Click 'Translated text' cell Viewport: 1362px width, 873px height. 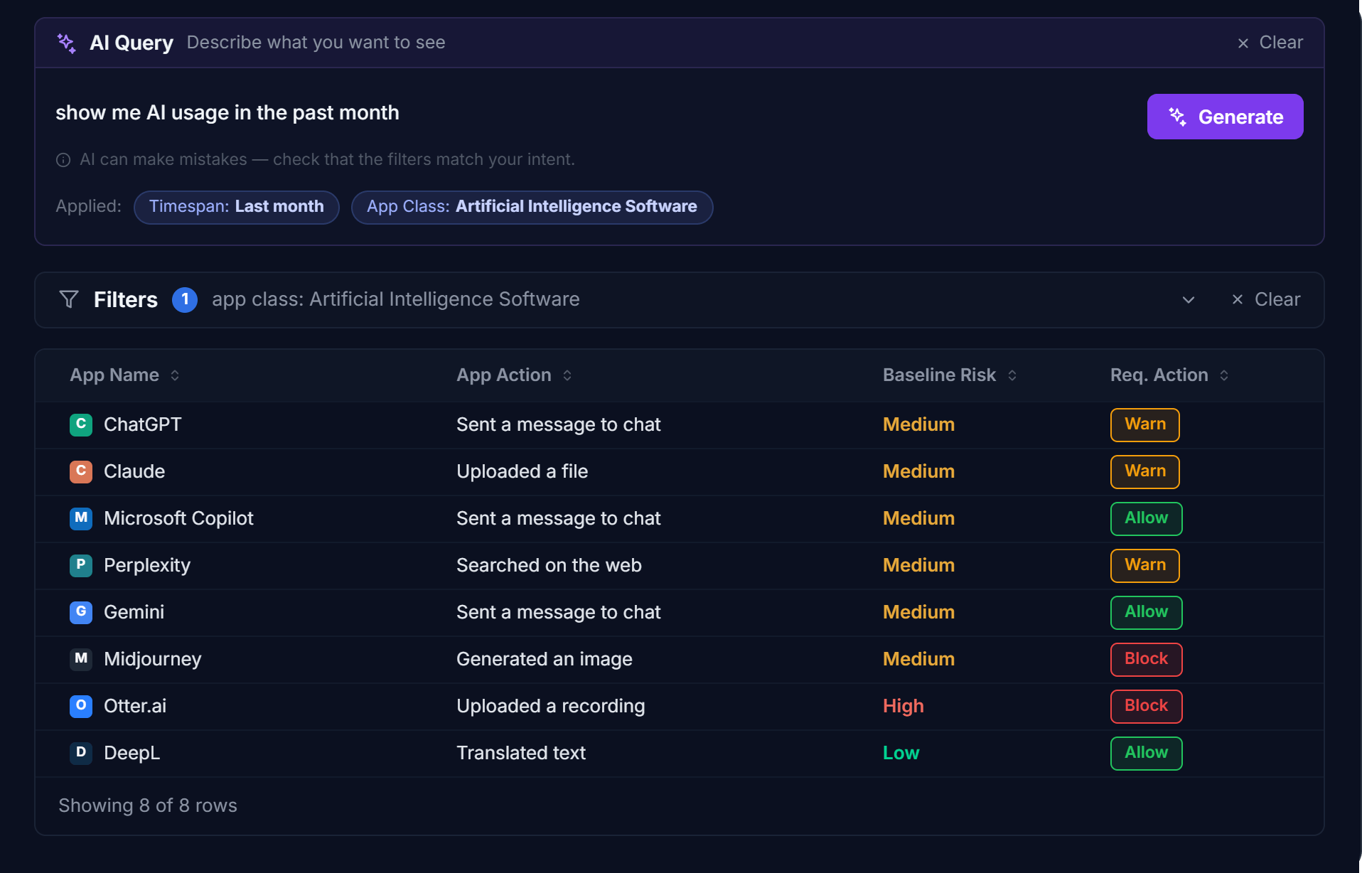point(520,753)
